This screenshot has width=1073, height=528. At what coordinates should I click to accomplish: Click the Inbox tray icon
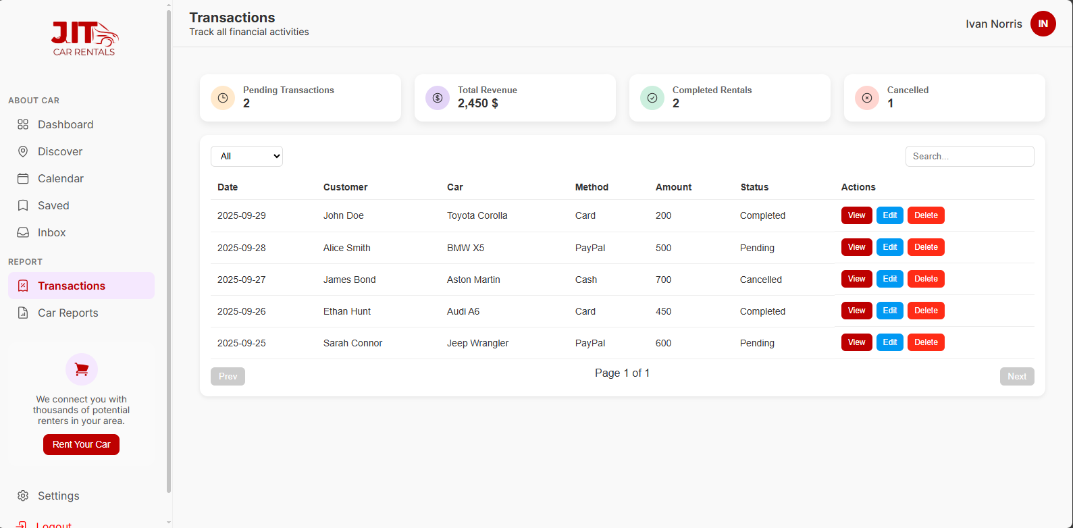pyautogui.click(x=23, y=232)
